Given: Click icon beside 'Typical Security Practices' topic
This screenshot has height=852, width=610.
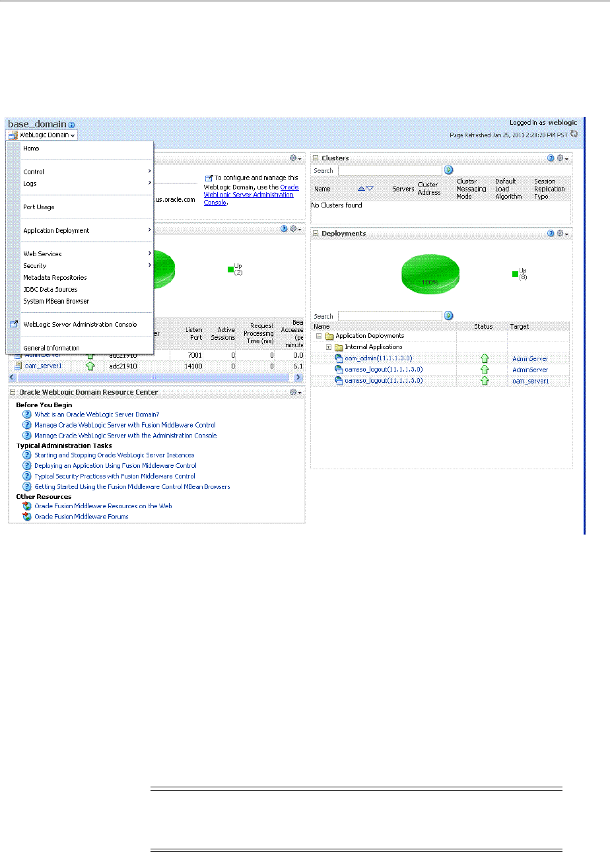Looking at the screenshot, I should click(x=27, y=476).
